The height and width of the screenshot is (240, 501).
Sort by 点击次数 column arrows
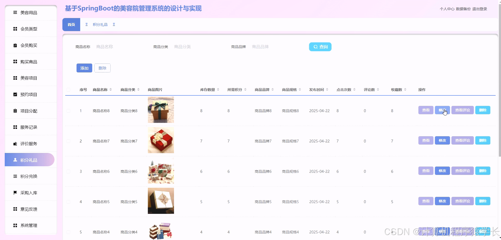click(x=354, y=90)
